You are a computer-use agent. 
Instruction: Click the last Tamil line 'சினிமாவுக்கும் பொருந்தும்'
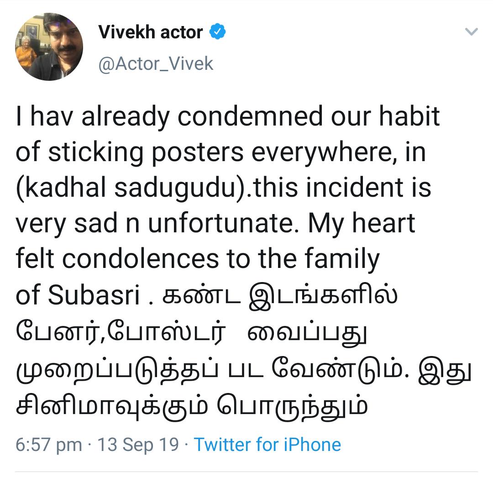click(x=192, y=404)
